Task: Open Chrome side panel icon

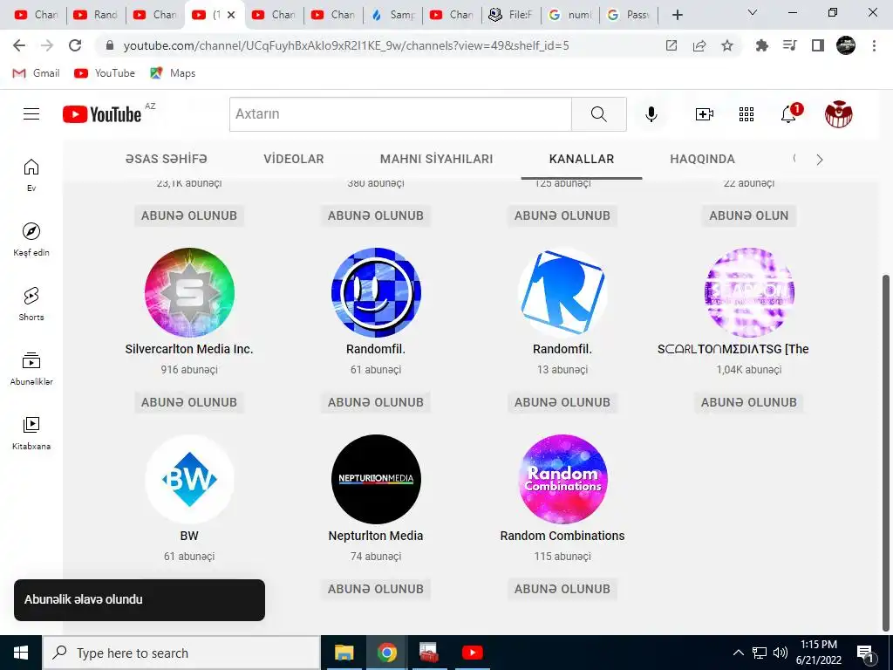Action: [817, 45]
